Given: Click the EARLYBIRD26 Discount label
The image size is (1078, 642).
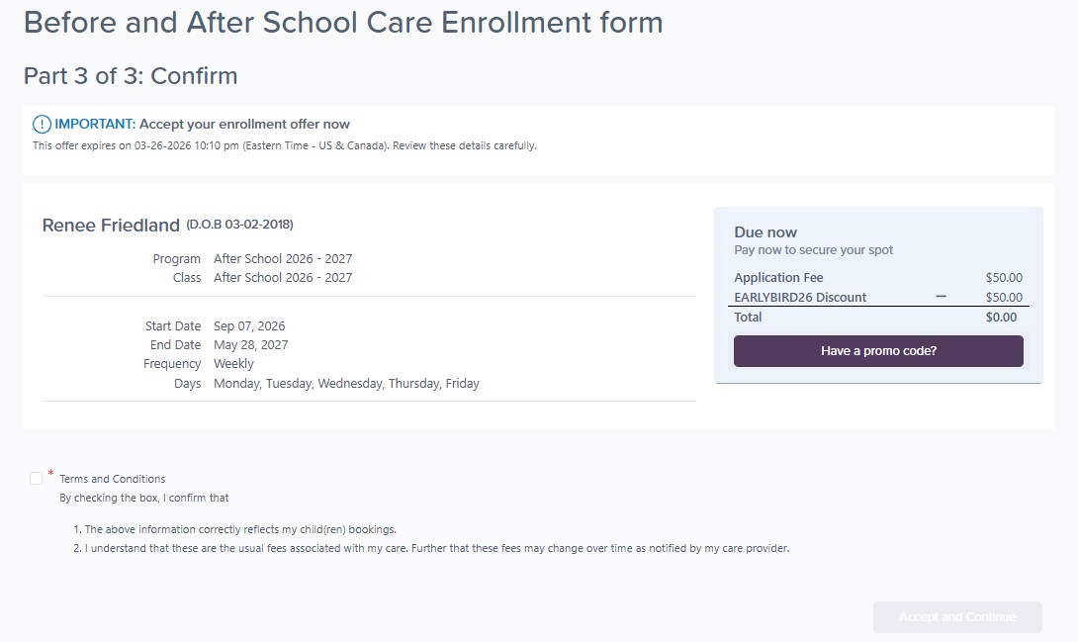Looking at the screenshot, I should click(x=800, y=297).
